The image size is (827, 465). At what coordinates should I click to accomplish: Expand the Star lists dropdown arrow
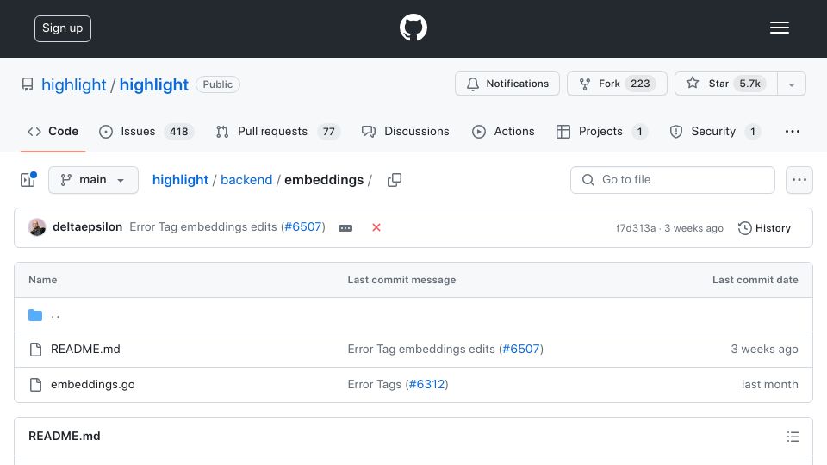(791, 84)
